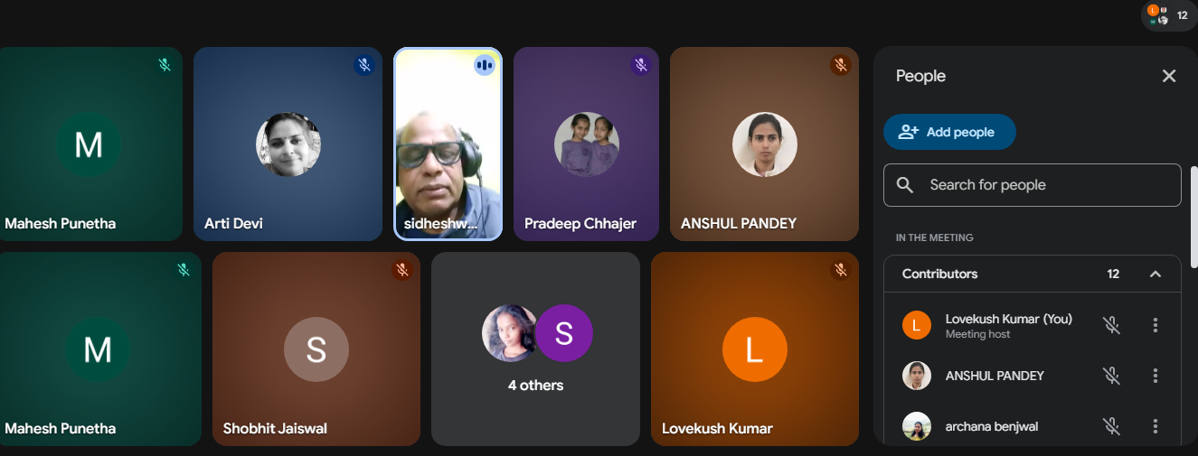Click muted mic icon on ANSHUL PANDEY tile
Viewport: 1198px width, 456px height.
841,65
